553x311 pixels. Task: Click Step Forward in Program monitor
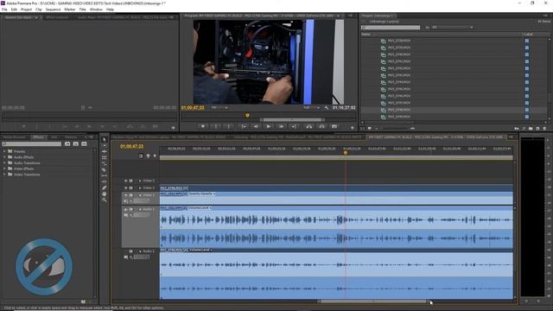coord(281,126)
